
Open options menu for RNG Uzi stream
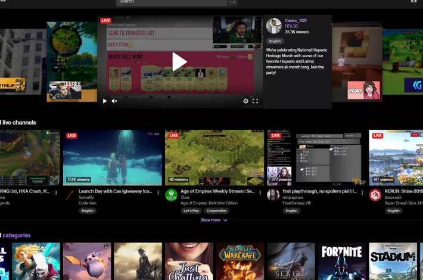tap(56, 192)
